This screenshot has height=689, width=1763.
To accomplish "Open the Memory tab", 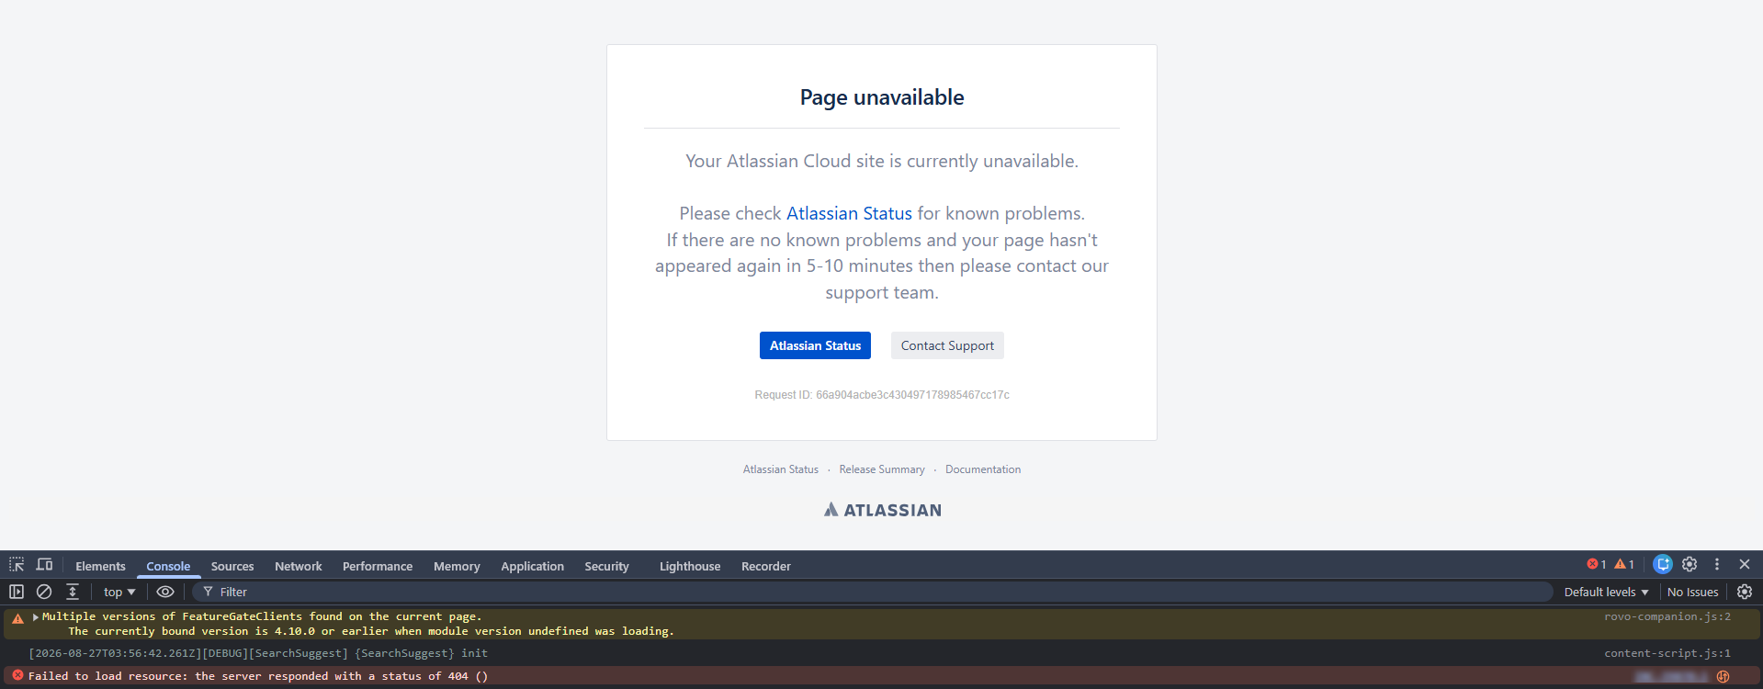I will click(x=457, y=566).
